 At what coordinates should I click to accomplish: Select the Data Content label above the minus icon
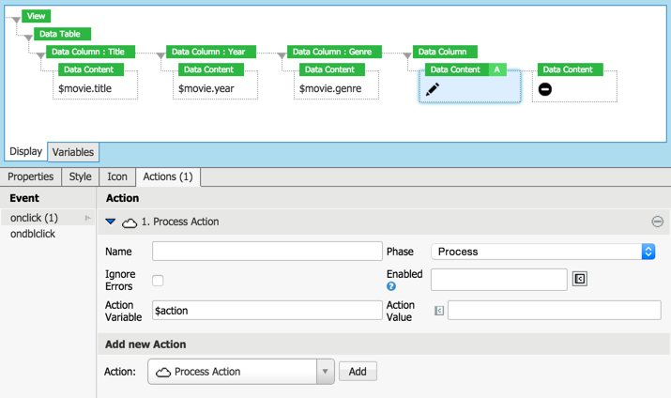pos(570,69)
